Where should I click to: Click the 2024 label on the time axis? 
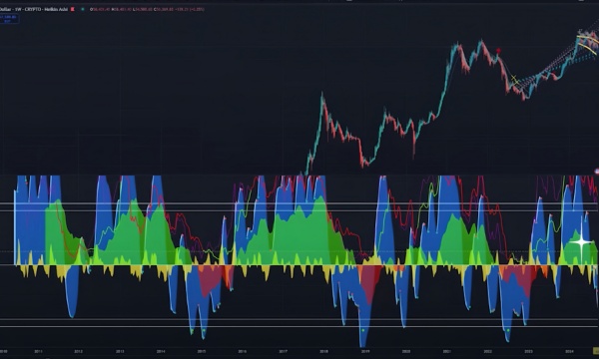[569, 351]
